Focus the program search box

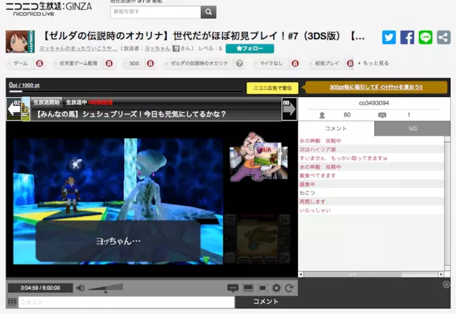[x=155, y=12]
